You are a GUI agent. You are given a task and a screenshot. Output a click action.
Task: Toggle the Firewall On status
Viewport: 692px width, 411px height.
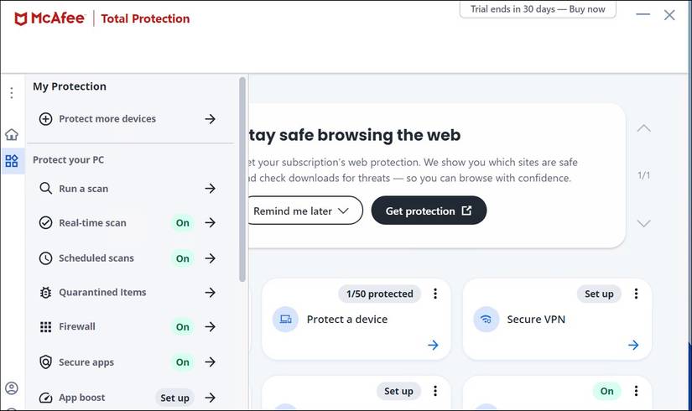tap(182, 327)
